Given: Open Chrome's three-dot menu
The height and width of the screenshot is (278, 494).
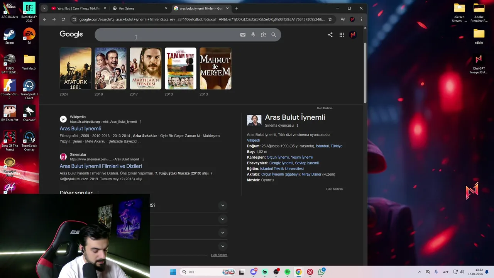Looking at the screenshot, I should tap(361, 19).
